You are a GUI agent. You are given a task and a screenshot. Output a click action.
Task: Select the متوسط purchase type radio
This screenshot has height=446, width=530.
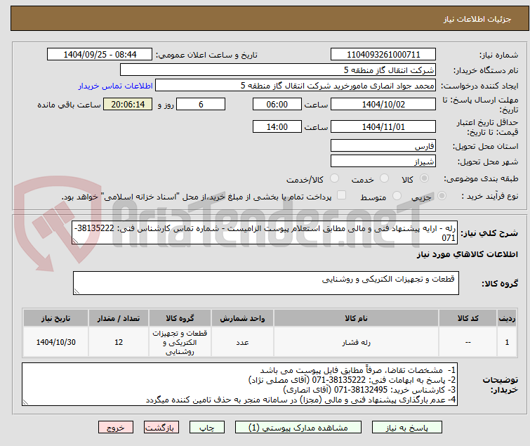[397, 196]
